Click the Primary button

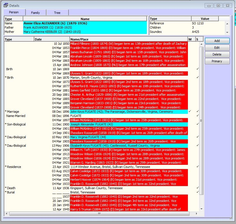click(x=217, y=61)
